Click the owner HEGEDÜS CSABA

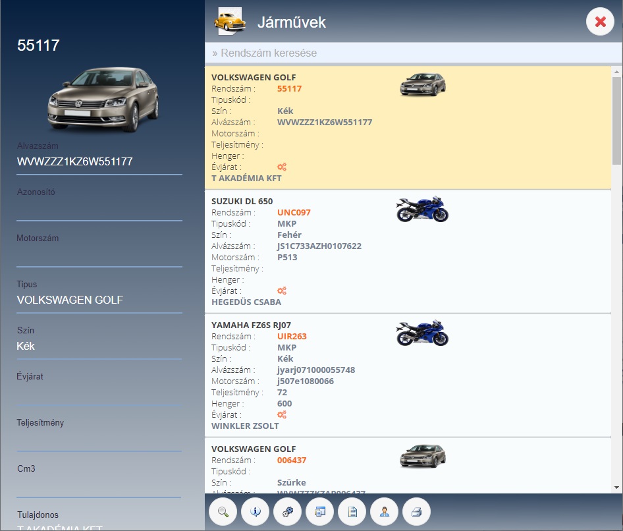tap(246, 302)
